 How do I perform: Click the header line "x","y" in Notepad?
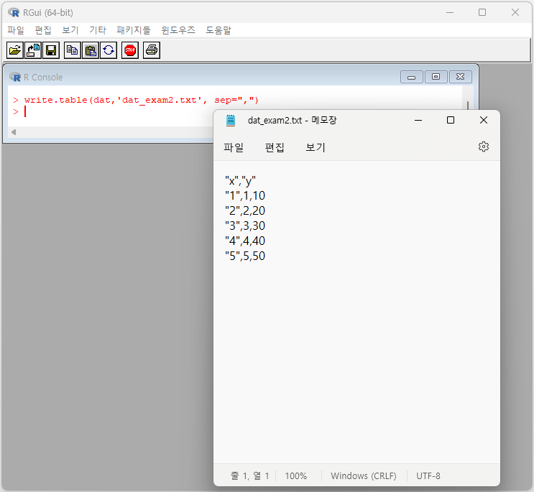(241, 181)
